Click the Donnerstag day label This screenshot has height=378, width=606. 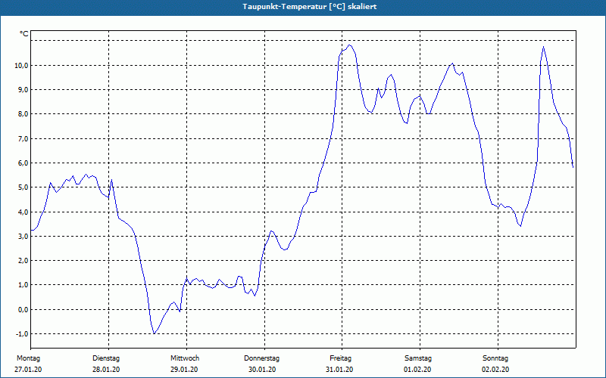(x=261, y=358)
